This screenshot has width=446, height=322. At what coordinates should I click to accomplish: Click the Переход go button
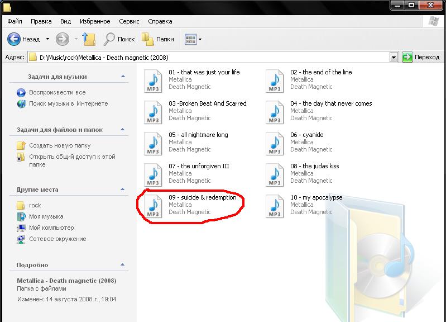421,57
